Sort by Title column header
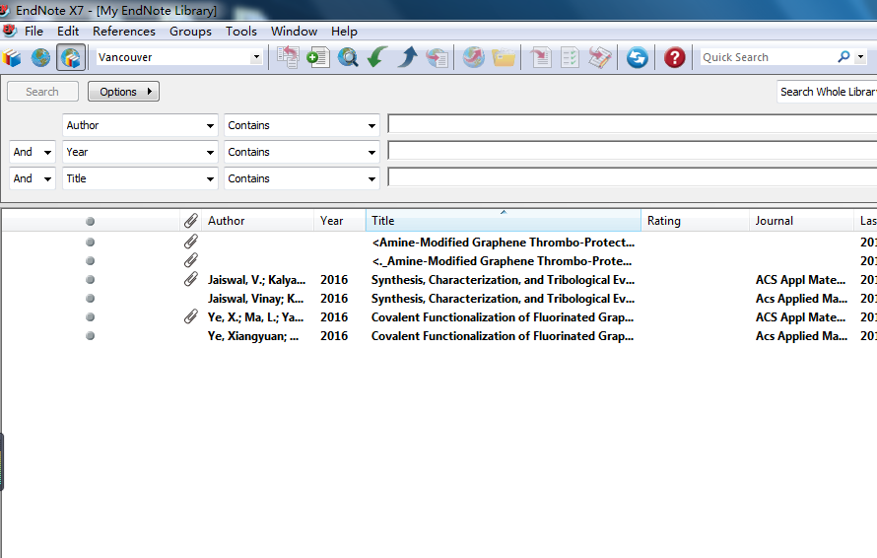 click(504, 221)
